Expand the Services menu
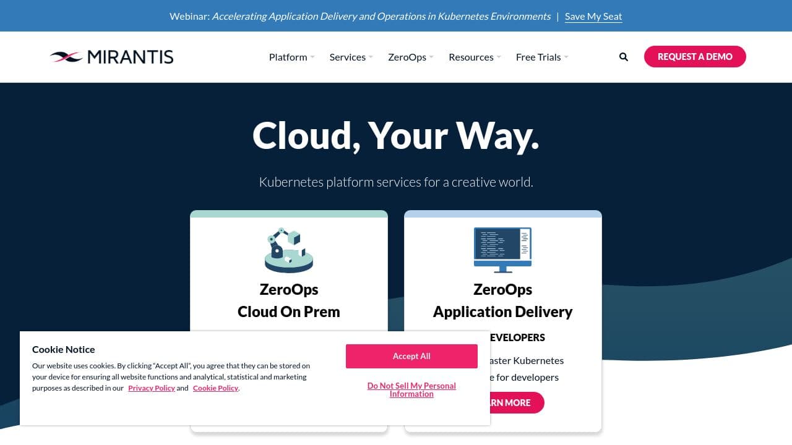Image resolution: width=792 pixels, height=445 pixels. [351, 57]
